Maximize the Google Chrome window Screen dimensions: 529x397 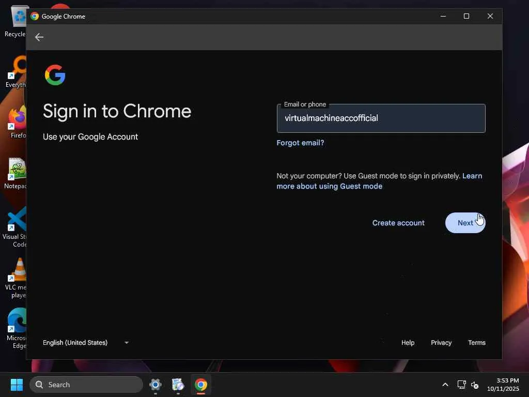pyautogui.click(x=466, y=16)
